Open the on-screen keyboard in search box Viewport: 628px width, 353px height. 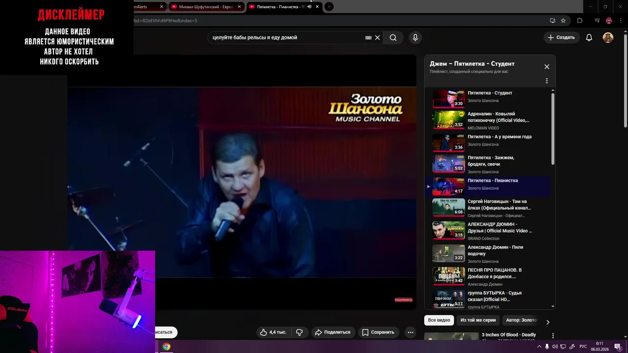point(368,38)
